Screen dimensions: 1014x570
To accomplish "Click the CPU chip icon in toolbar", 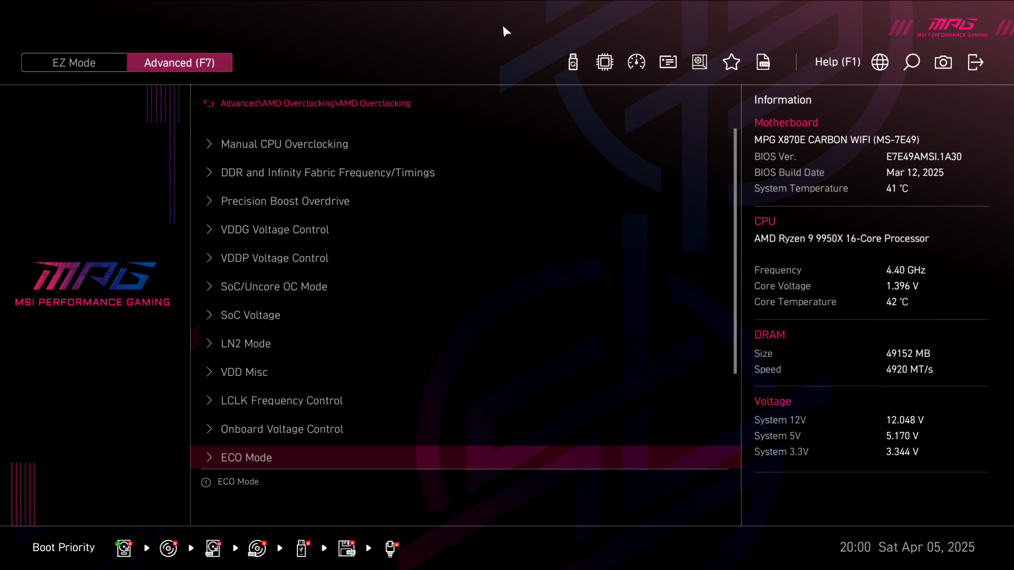I will [x=605, y=62].
